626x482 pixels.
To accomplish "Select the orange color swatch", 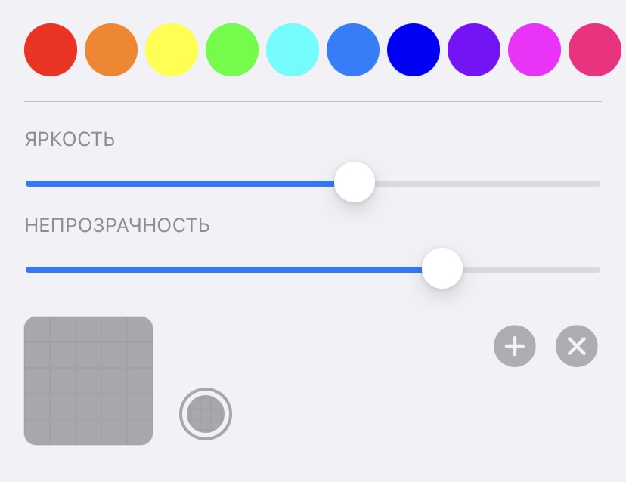I will tap(111, 49).
